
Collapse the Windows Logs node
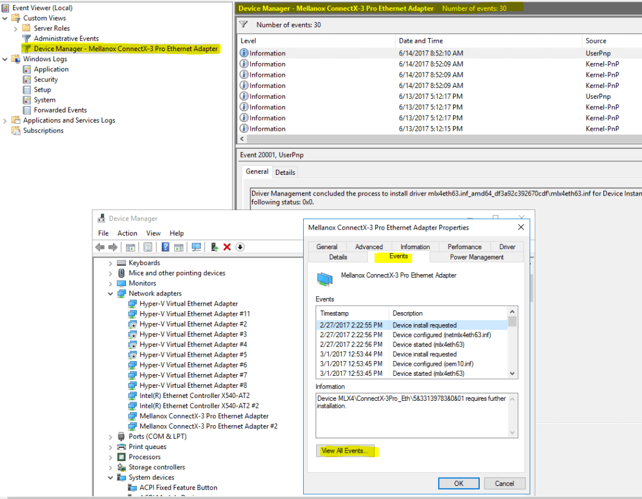5,59
